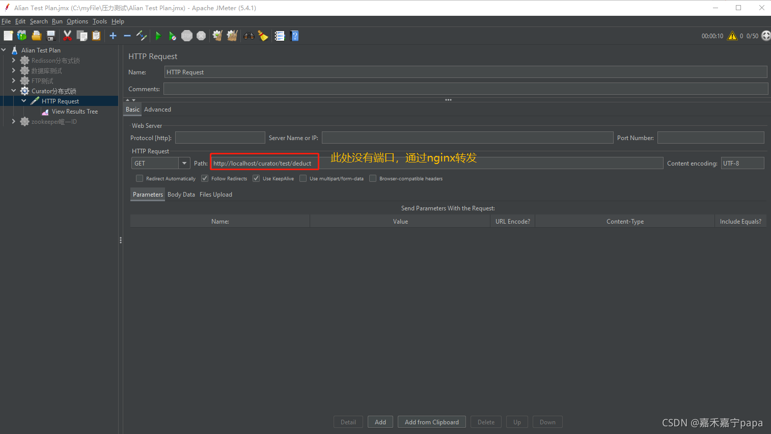The image size is (771, 434).
Task: Click the Add from Clipboard button
Action: [432, 422]
